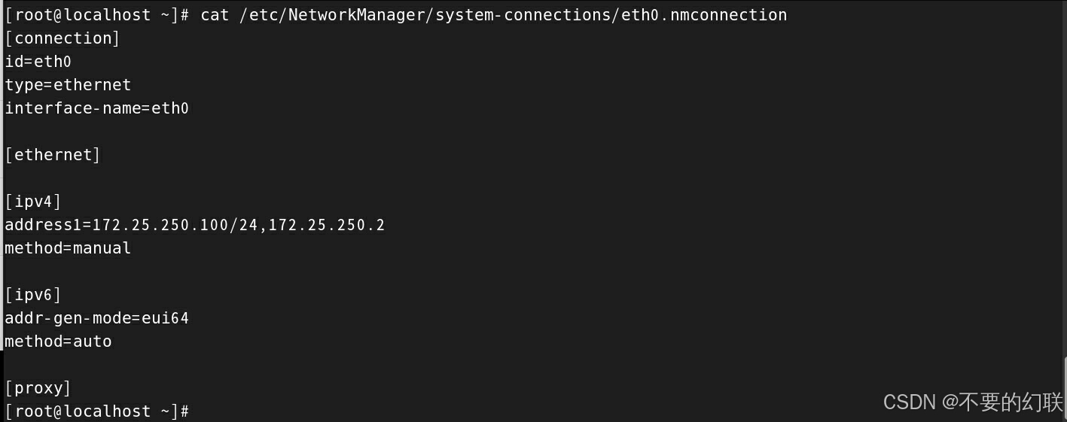Click the [connection] section header
Viewport: 1067px width, 422px height.
[x=62, y=38]
